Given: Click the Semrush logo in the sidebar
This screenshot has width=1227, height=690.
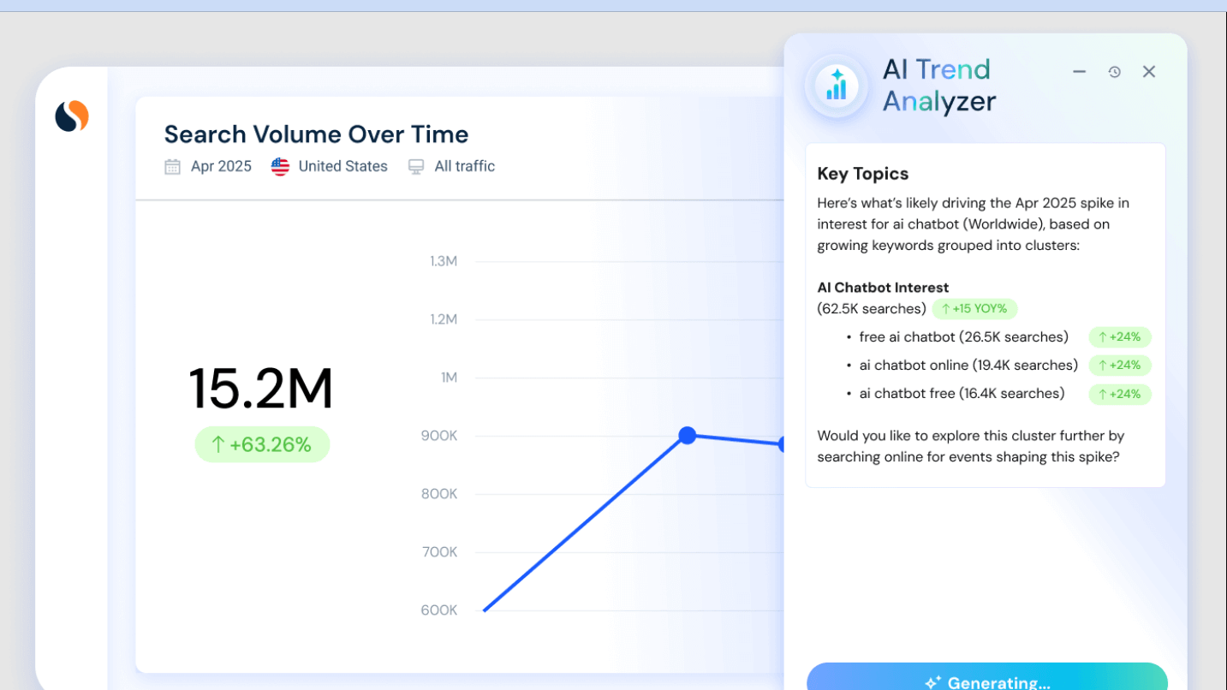Looking at the screenshot, I should pos(71,116).
